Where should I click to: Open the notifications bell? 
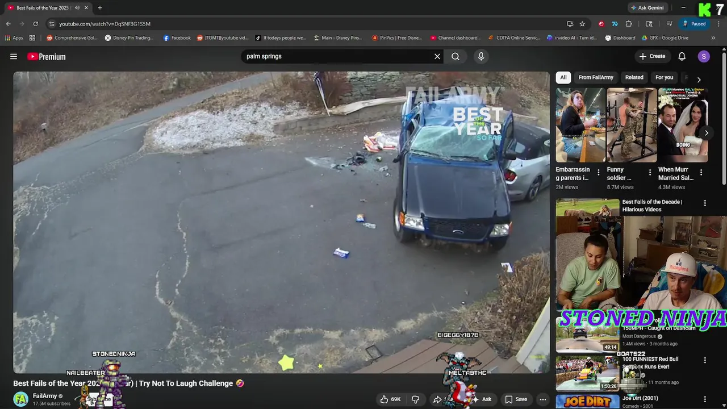pos(682,56)
